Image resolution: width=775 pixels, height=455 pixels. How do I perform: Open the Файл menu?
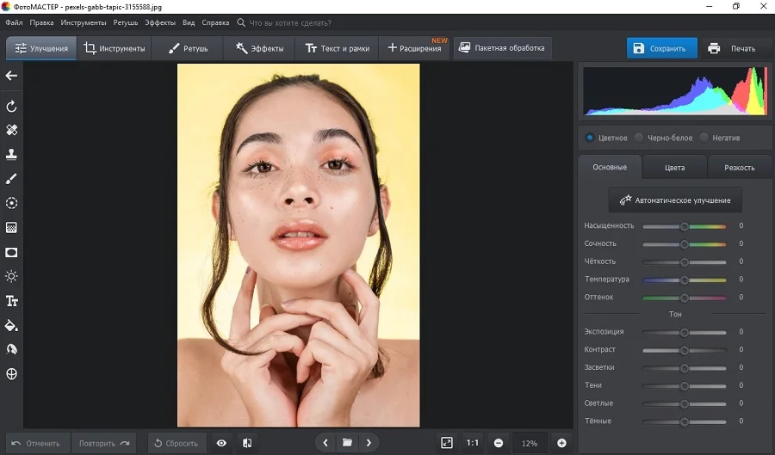14,22
